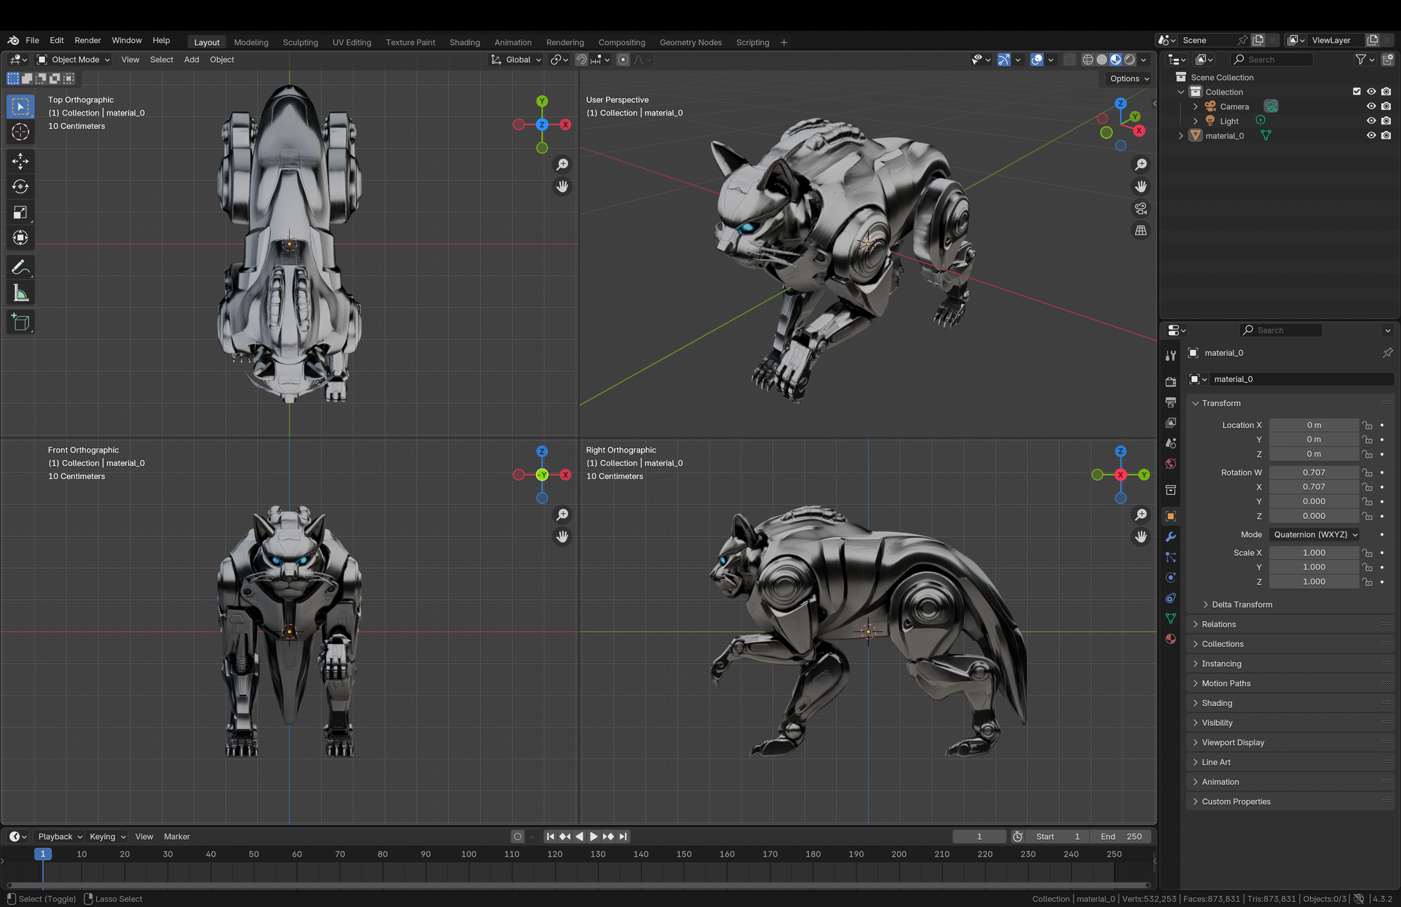Disable the Light render camera toggle
Screen dimensions: 1401x907
tap(1386, 121)
